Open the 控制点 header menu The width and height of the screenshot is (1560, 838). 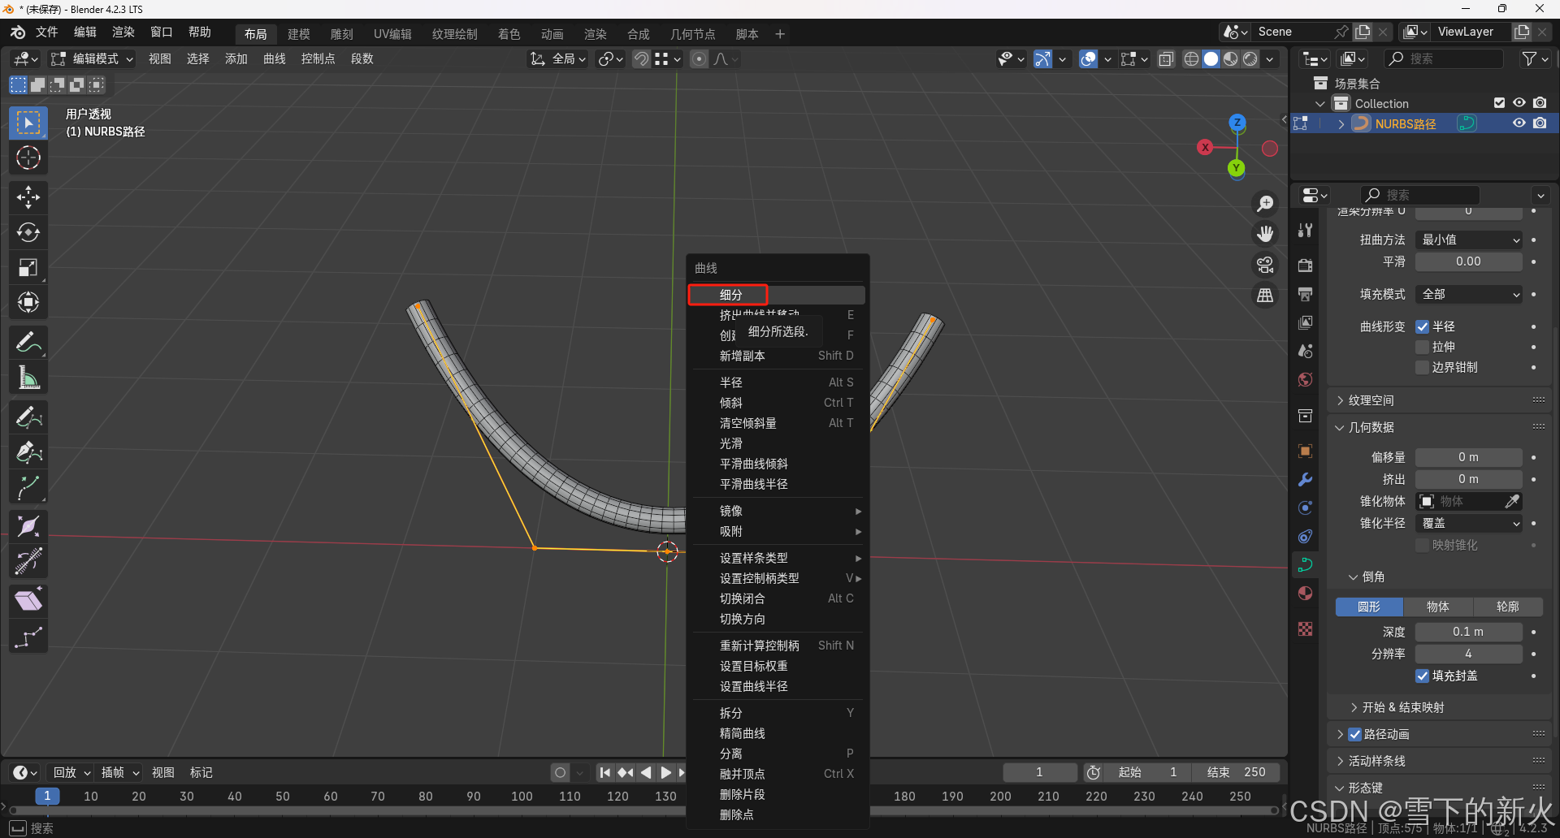(318, 58)
